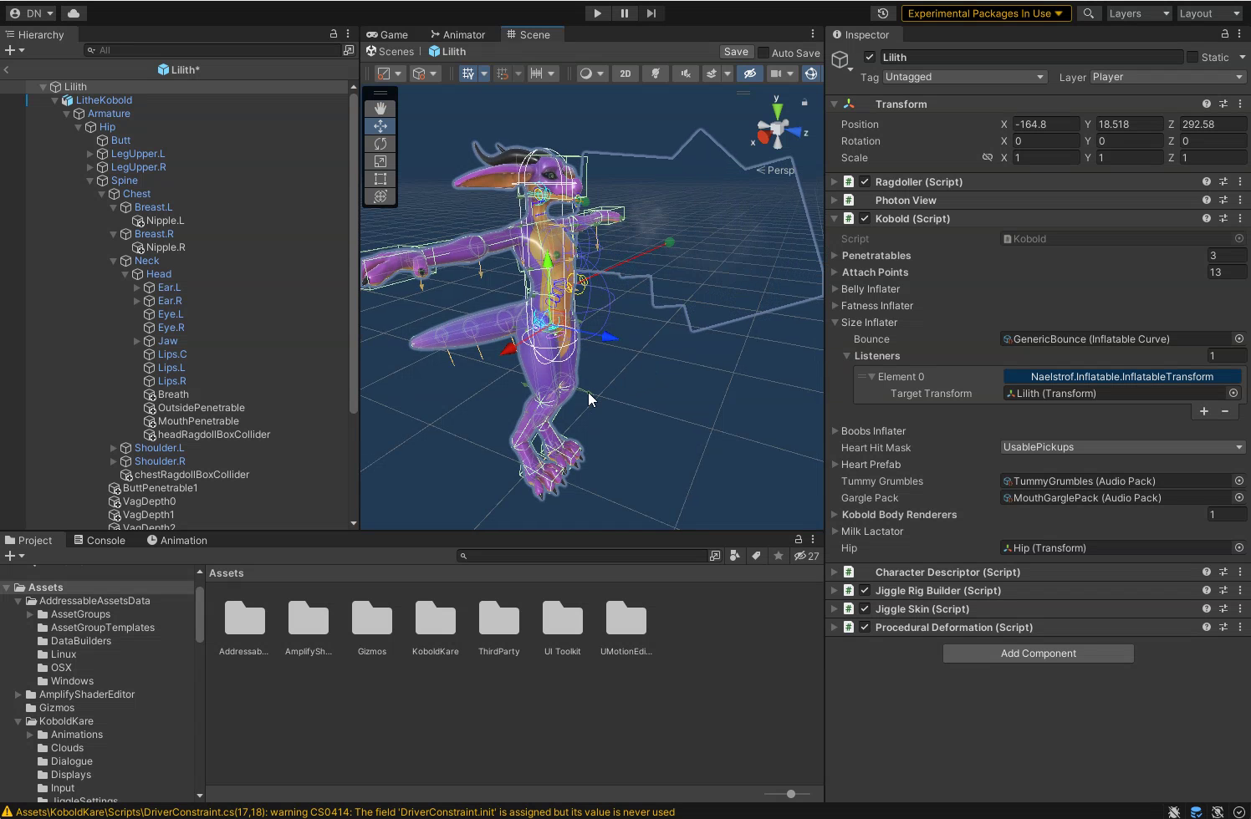Click search by label icon in Project
The image size is (1251, 819).
coord(756,556)
